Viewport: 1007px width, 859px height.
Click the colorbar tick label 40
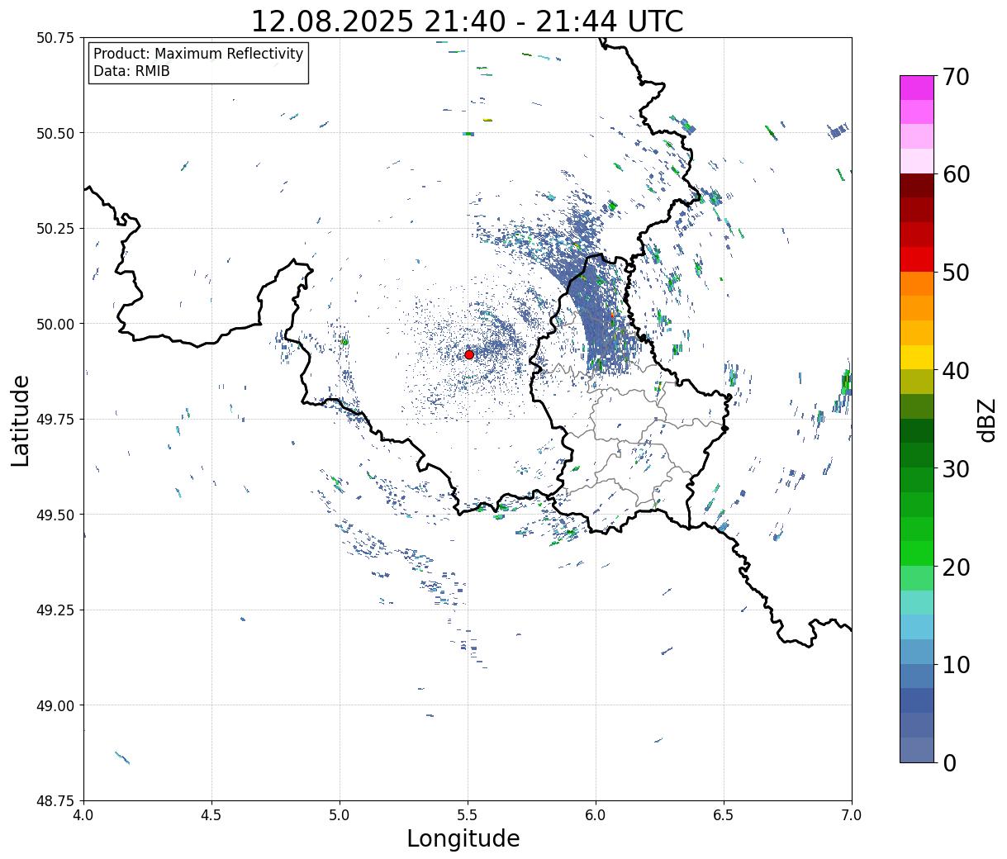click(x=956, y=371)
